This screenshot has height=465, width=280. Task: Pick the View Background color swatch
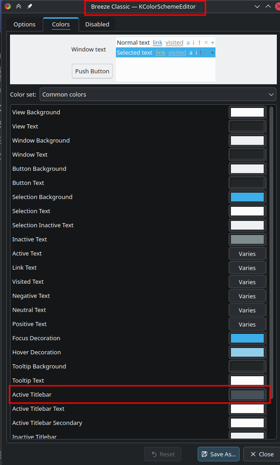pos(247,112)
